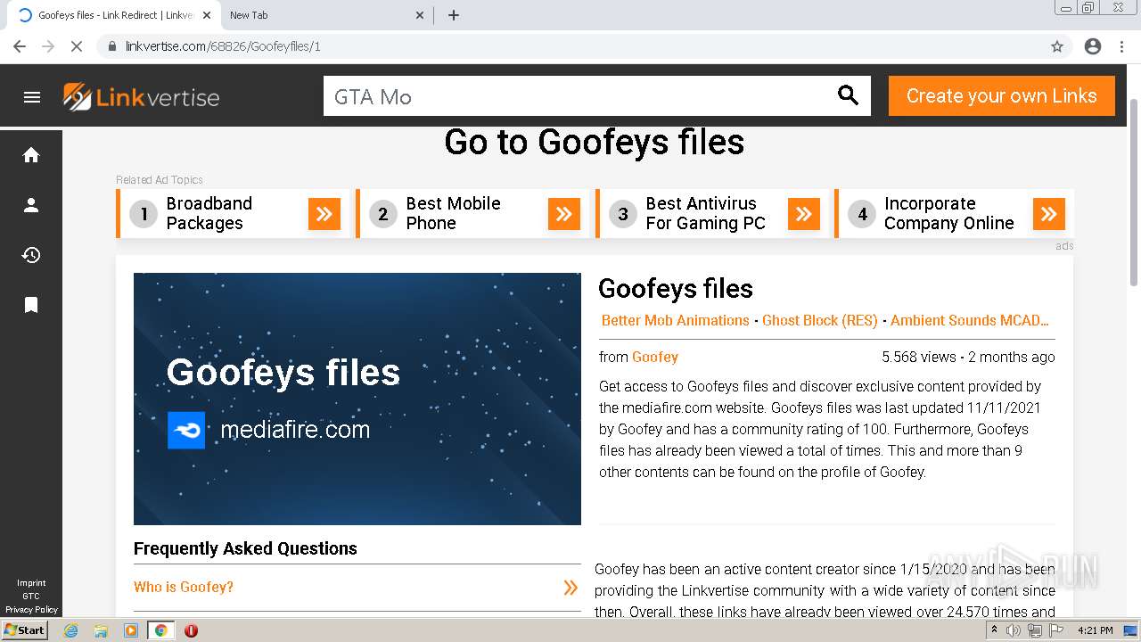The width and height of the screenshot is (1141, 642).
Task: Click the Linkvertise logo
Action: click(x=141, y=97)
